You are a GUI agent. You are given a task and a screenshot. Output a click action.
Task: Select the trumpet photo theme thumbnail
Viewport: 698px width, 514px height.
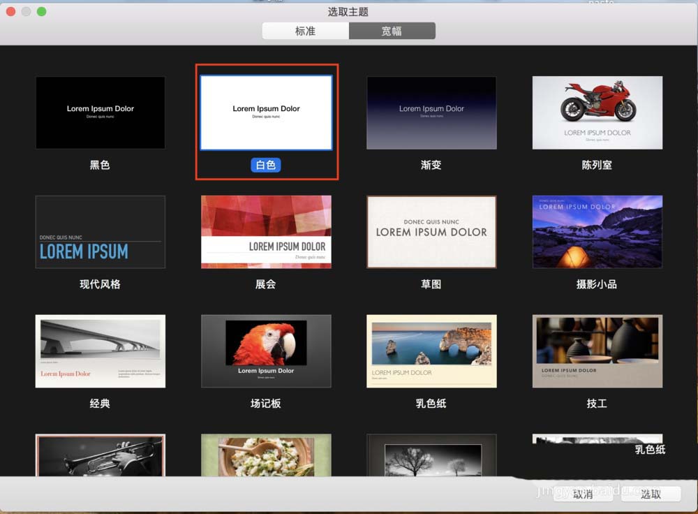pos(101,455)
